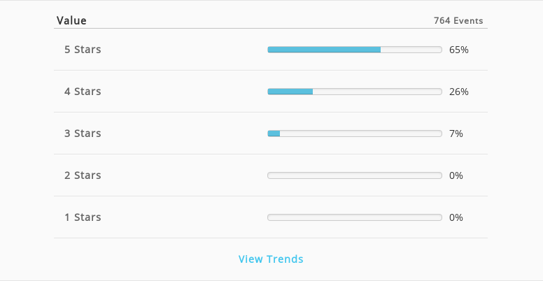Click the 5 Stars progress bar
Viewport: 543px width, 281px height.
pos(355,50)
